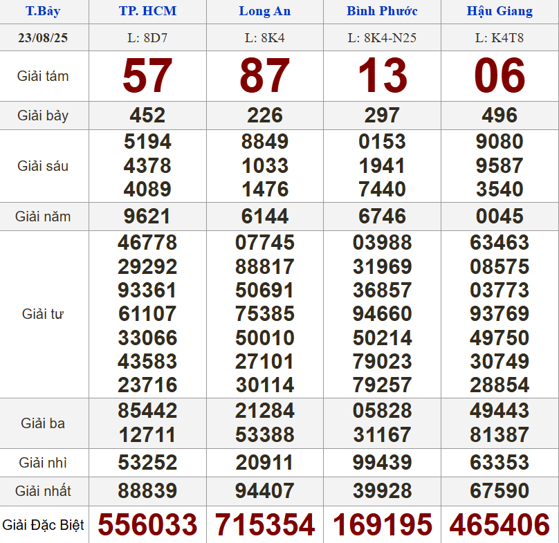Click the Giải bảy number 297
The image size is (559, 543).
[382, 115]
